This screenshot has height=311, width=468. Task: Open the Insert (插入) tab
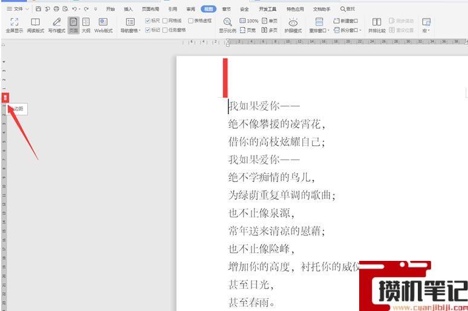(x=128, y=9)
